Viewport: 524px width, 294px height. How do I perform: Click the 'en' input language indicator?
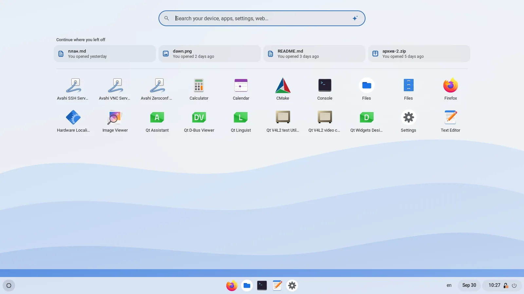pyautogui.click(x=449, y=286)
